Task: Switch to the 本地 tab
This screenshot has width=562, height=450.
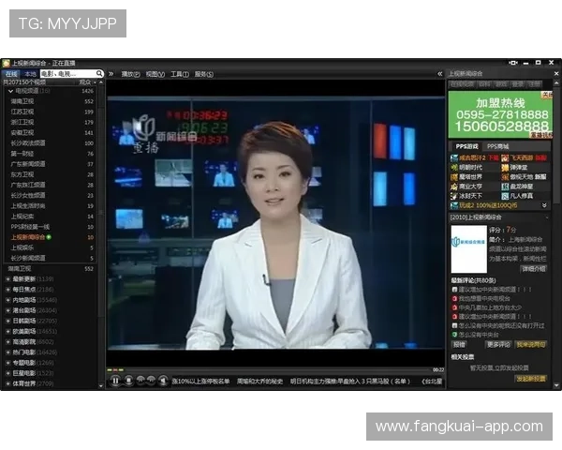Action: tap(30, 74)
